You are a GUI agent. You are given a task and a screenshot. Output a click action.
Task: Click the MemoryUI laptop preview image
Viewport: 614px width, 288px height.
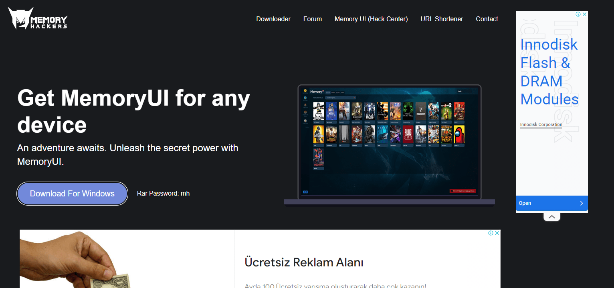click(390, 145)
